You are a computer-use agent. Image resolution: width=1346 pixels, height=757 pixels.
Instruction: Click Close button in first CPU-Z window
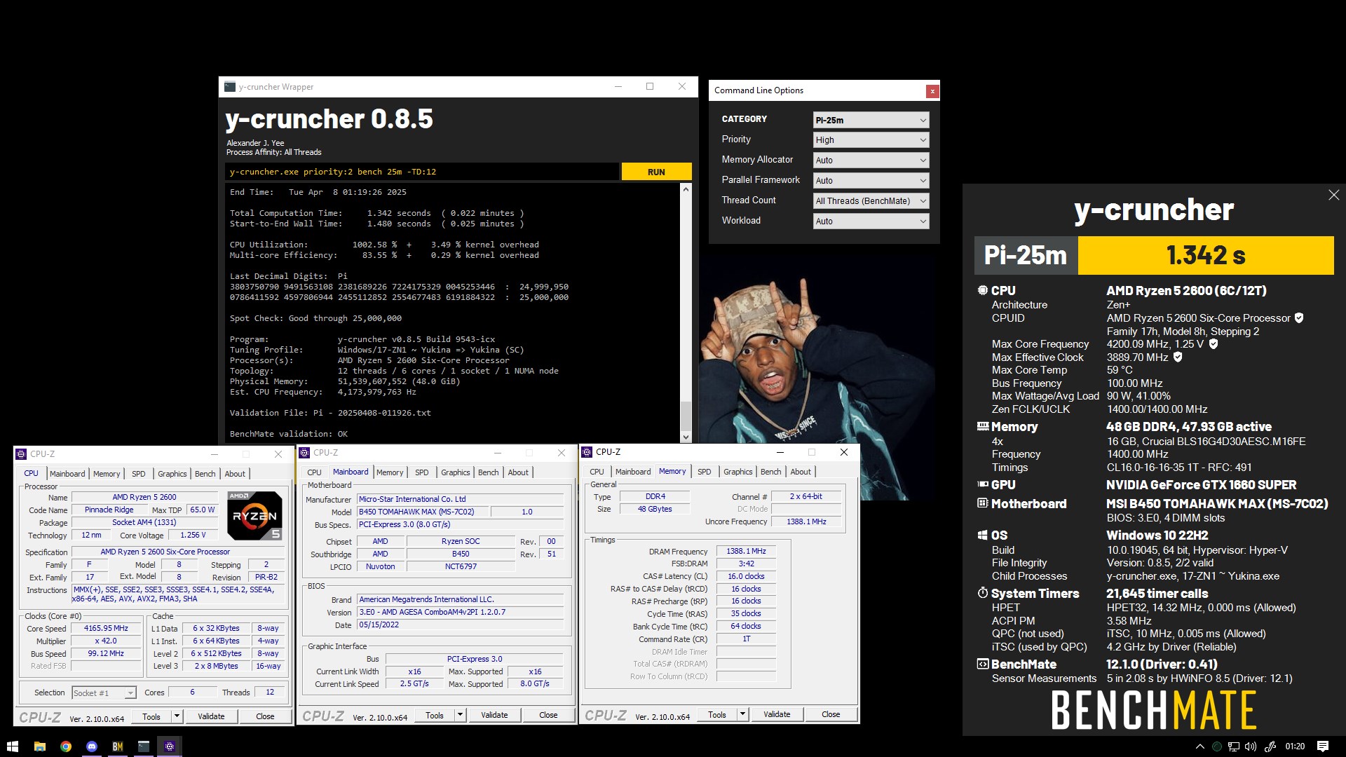265,716
